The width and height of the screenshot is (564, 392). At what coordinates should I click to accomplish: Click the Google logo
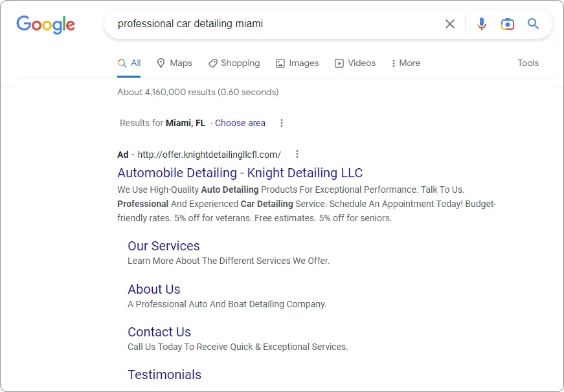46,25
